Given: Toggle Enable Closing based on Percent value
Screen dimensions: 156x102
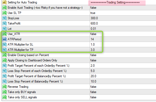Looking at the screenshot, I should click(x=93, y=55).
